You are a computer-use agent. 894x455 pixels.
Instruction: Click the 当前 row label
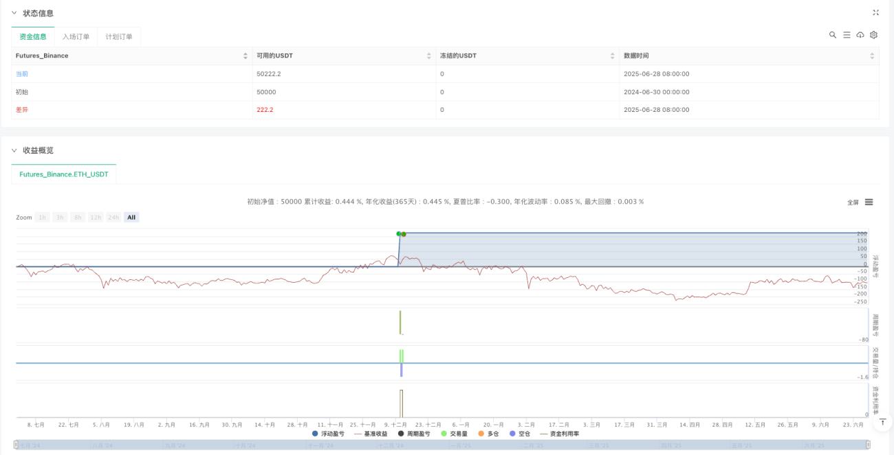[x=22, y=73]
